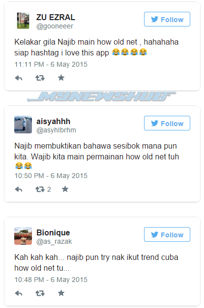
Task: Open the 11:11 PM - 6 May 2015 timestamp
Action: click(x=51, y=64)
